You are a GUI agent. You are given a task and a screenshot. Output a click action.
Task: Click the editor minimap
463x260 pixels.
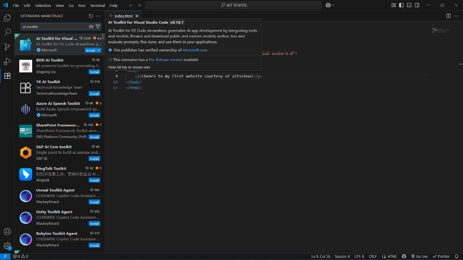tap(441, 30)
